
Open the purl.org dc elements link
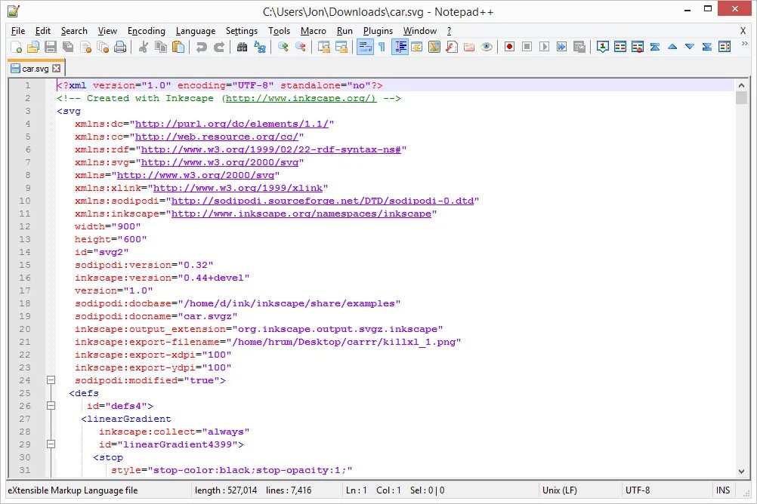pos(232,124)
